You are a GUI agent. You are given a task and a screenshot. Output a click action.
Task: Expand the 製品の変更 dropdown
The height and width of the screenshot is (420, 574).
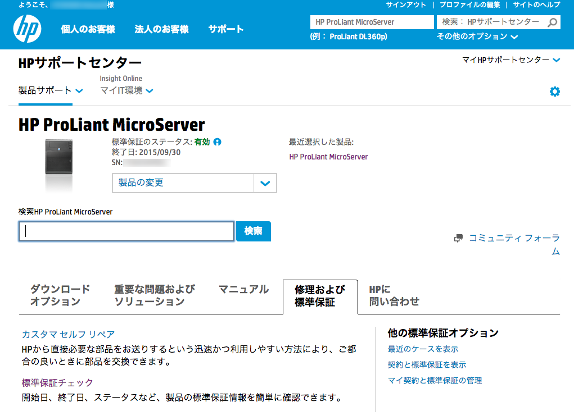[x=265, y=183]
